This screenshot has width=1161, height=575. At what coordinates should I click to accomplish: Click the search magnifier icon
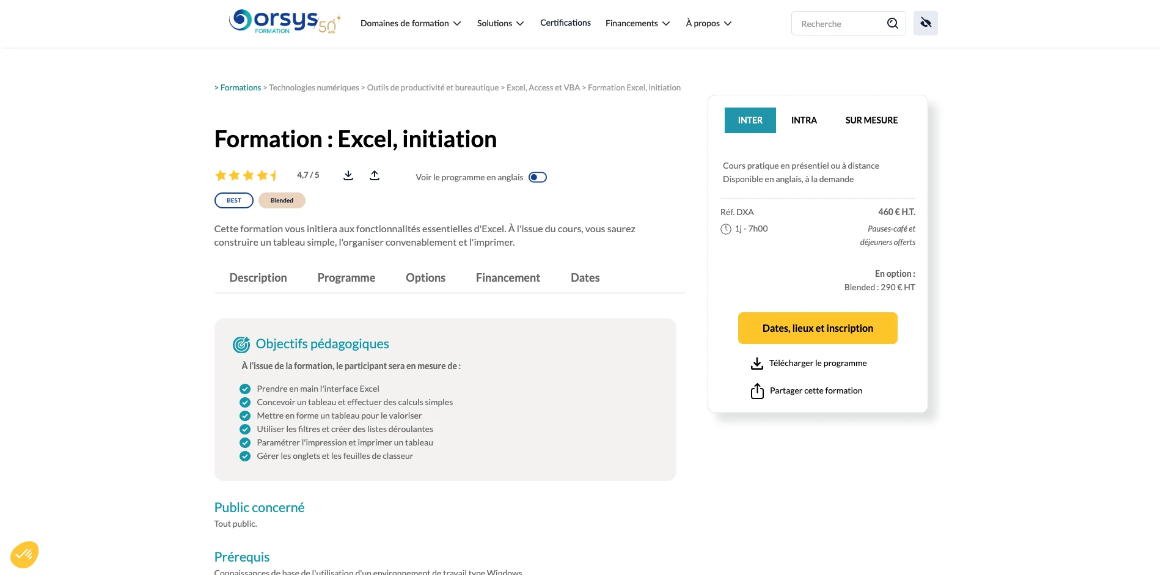click(x=893, y=23)
